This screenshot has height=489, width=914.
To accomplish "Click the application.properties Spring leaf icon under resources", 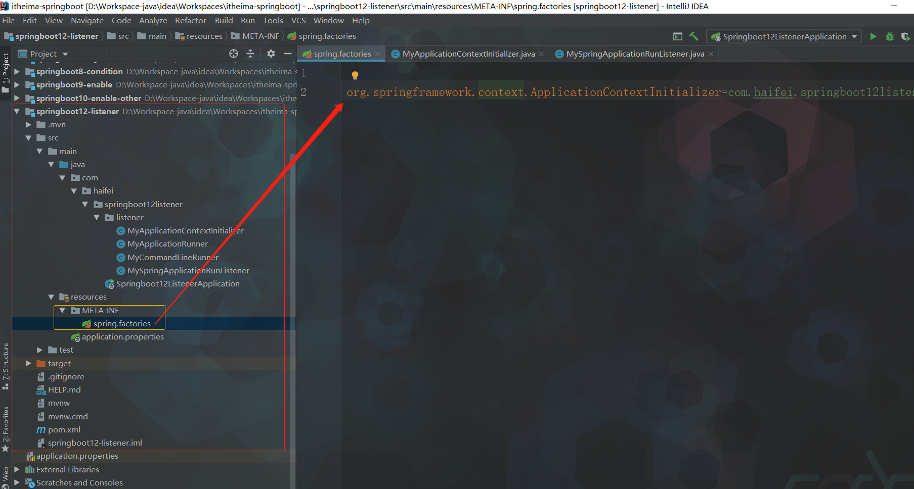I will point(75,337).
